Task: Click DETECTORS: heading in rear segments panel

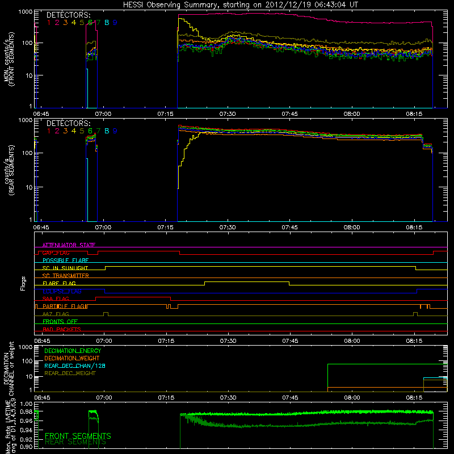Action: coord(68,123)
